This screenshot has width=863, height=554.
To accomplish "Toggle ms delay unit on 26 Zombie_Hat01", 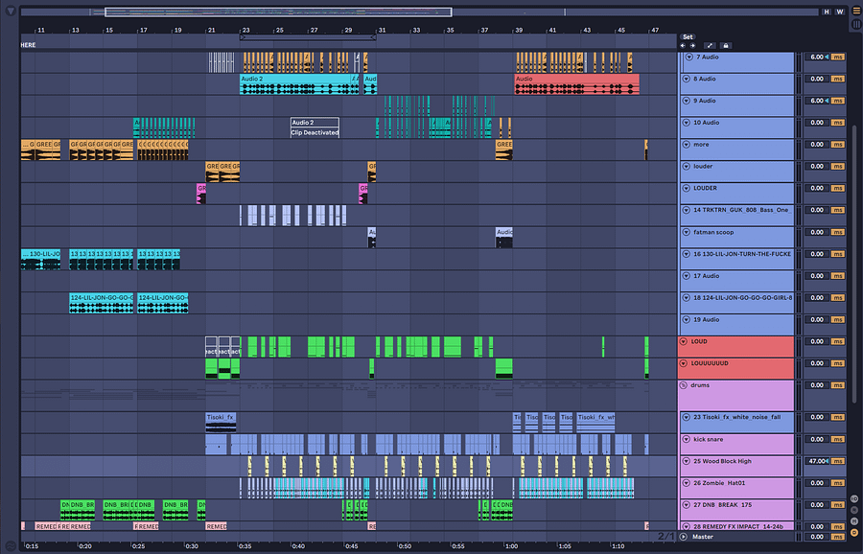I will (838, 483).
